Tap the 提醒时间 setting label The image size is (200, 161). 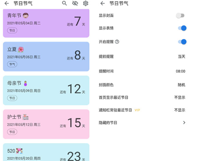106,71
